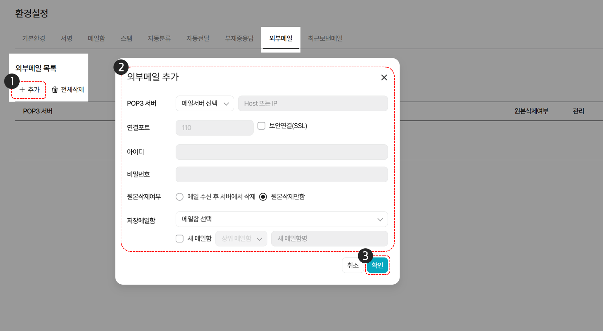Image resolution: width=603 pixels, height=331 pixels.
Task: Open the 스팸 tab
Action: pyautogui.click(x=127, y=38)
